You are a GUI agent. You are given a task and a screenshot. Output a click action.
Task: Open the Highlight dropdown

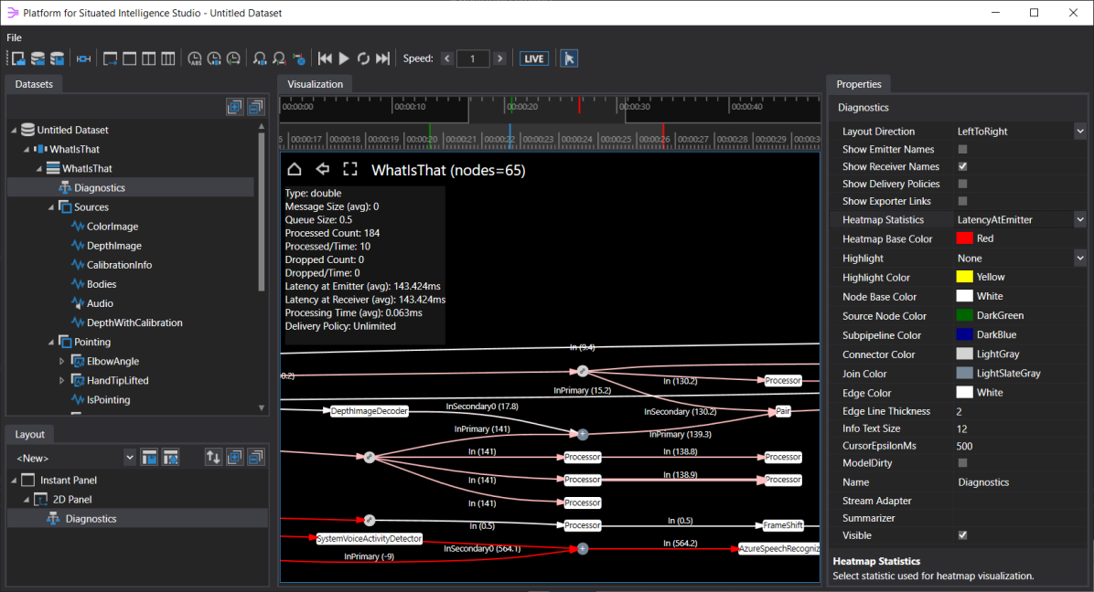1079,258
